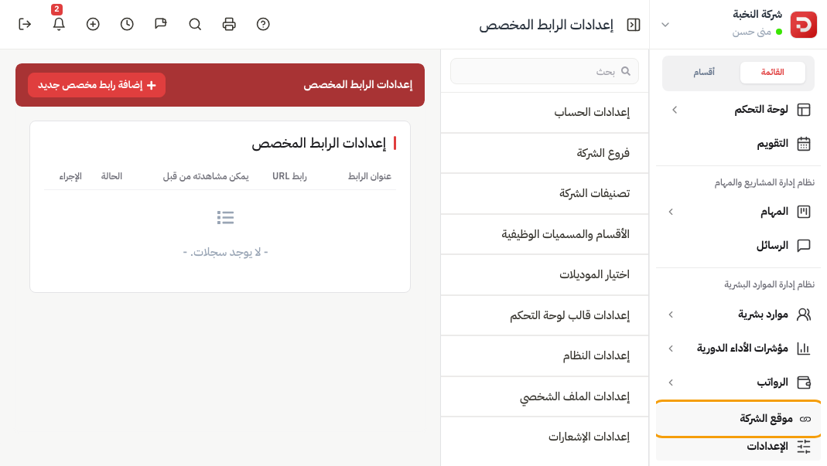Screen dimensions: 827x466
Task: Open فروع الشركة settings item
Action: pyautogui.click(x=545, y=153)
